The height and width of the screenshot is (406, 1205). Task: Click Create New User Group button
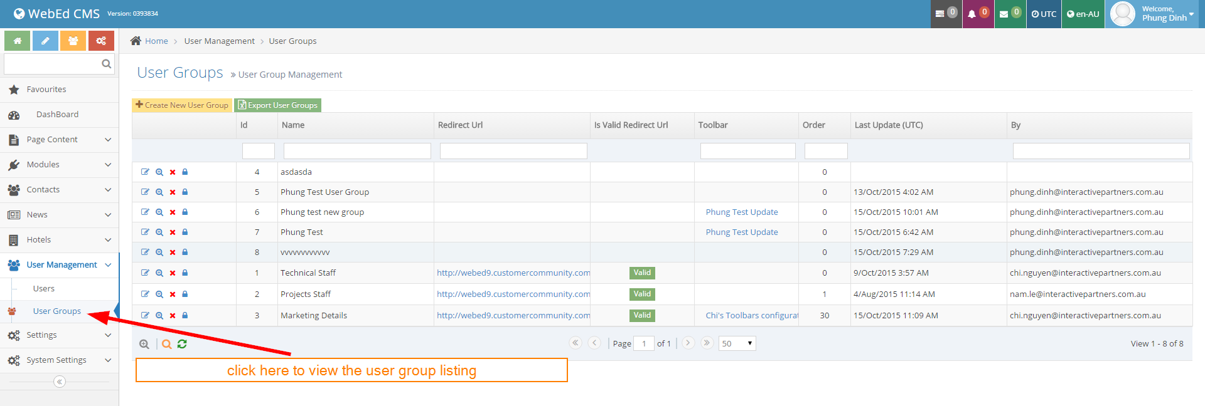[x=182, y=105]
